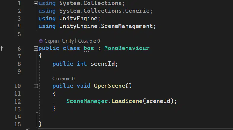
Task: Collapse the OpenScene method block
Action: (36, 86)
